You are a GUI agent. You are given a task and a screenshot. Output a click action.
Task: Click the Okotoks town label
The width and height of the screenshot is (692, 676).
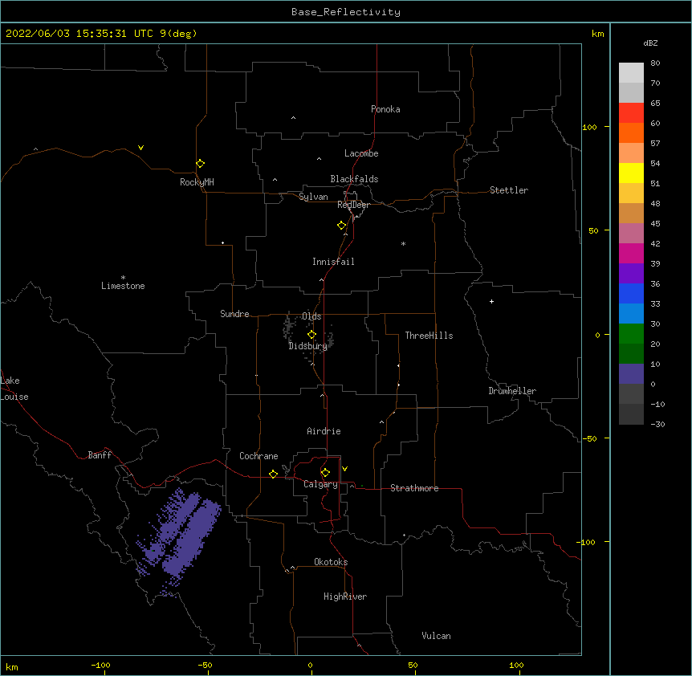pos(331,562)
